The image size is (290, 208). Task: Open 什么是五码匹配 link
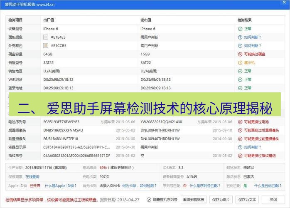pos(268,186)
